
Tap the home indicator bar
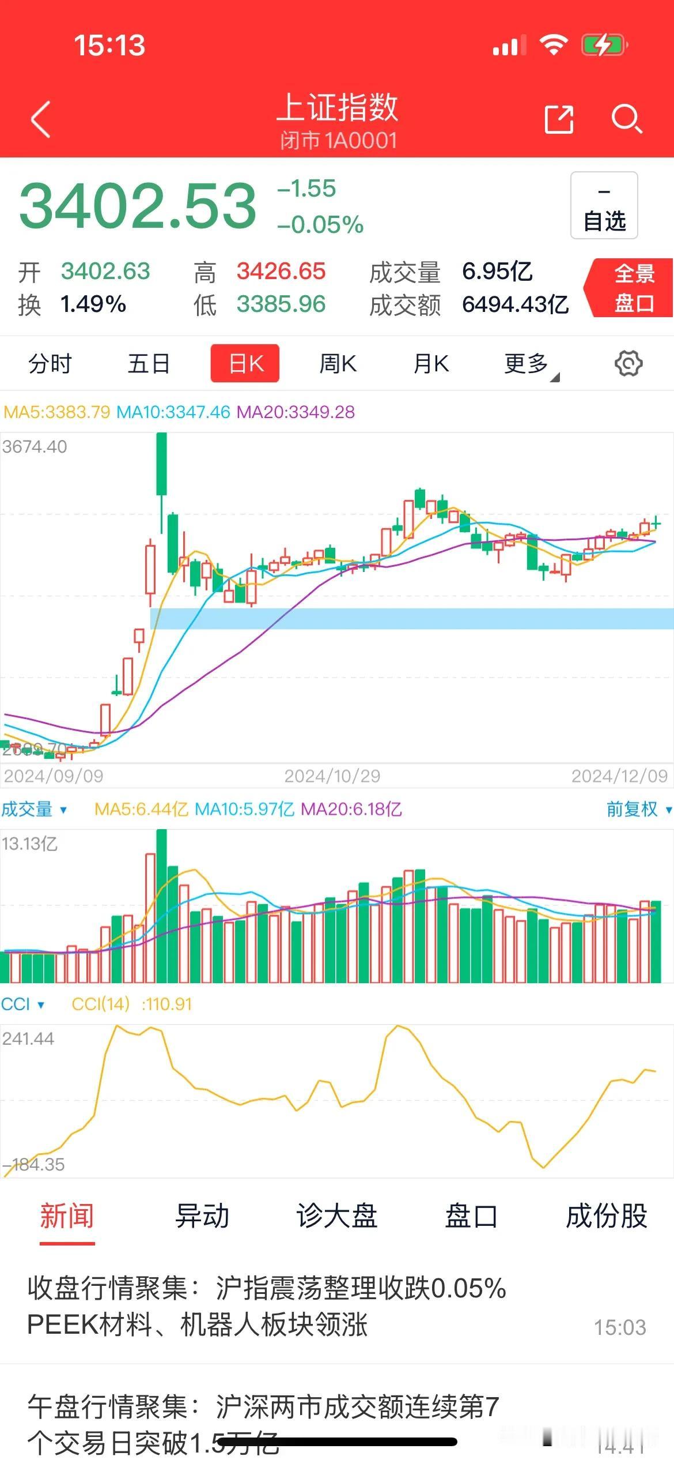(x=337, y=1442)
